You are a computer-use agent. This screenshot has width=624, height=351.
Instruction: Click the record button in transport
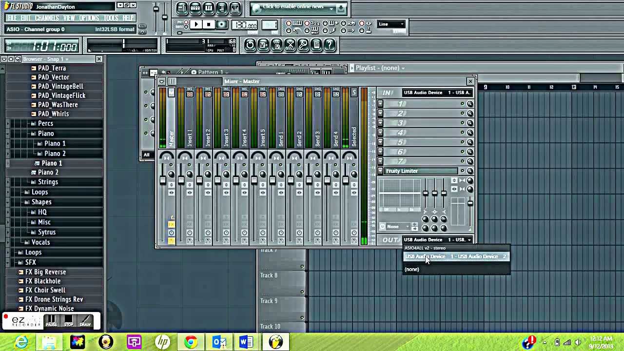pos(221,24)
